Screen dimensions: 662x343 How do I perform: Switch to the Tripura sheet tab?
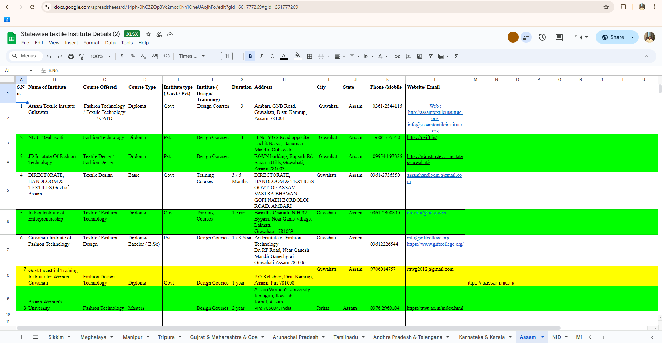click(166, 337)
